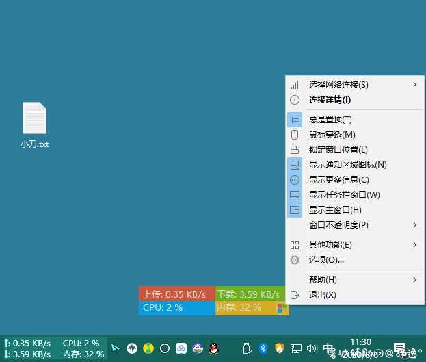Toggle 显示主窗口(H) option
Screen dimensions: 426x362
(355, 210)
